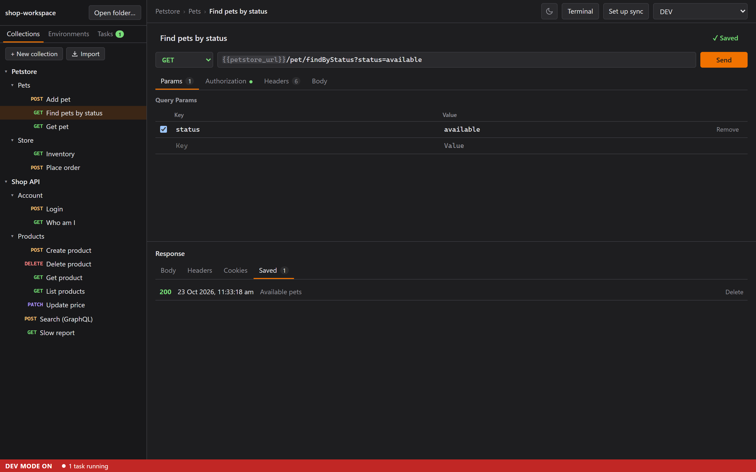Open the Terminal
The width and height of the screenshot is (756, 472).
[580, 12]
